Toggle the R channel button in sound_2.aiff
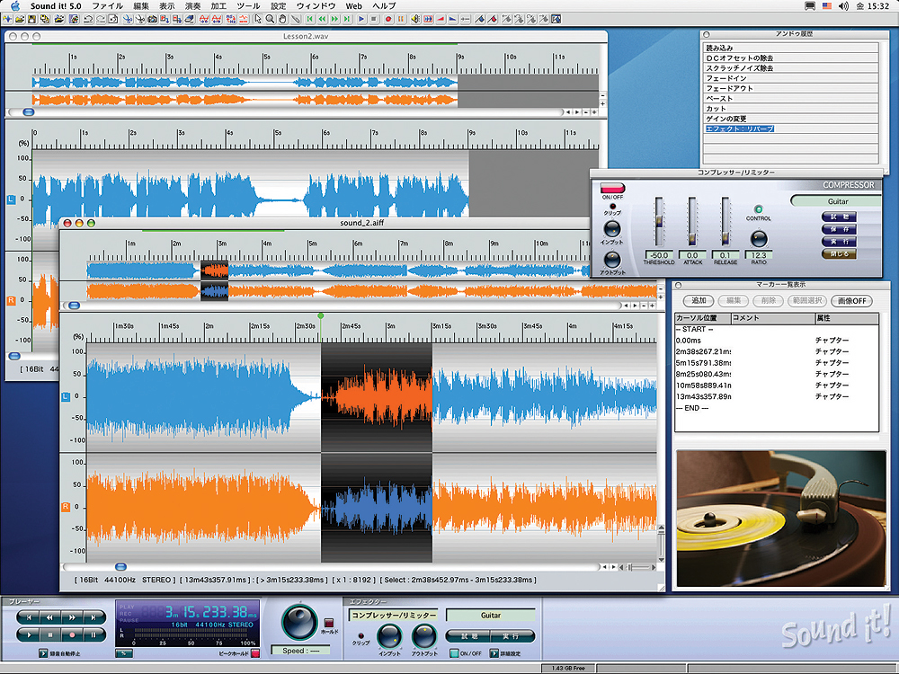The height and width of the screenshot is (674, 899). [x=66, y=507]
